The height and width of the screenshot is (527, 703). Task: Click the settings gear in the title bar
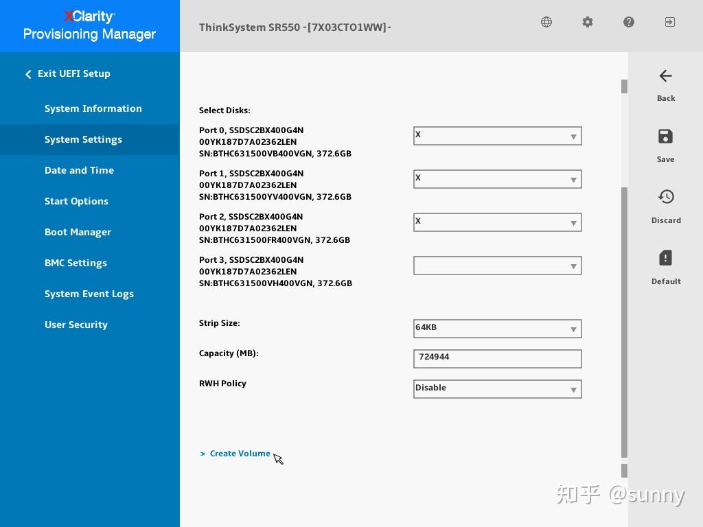[588, 22]
